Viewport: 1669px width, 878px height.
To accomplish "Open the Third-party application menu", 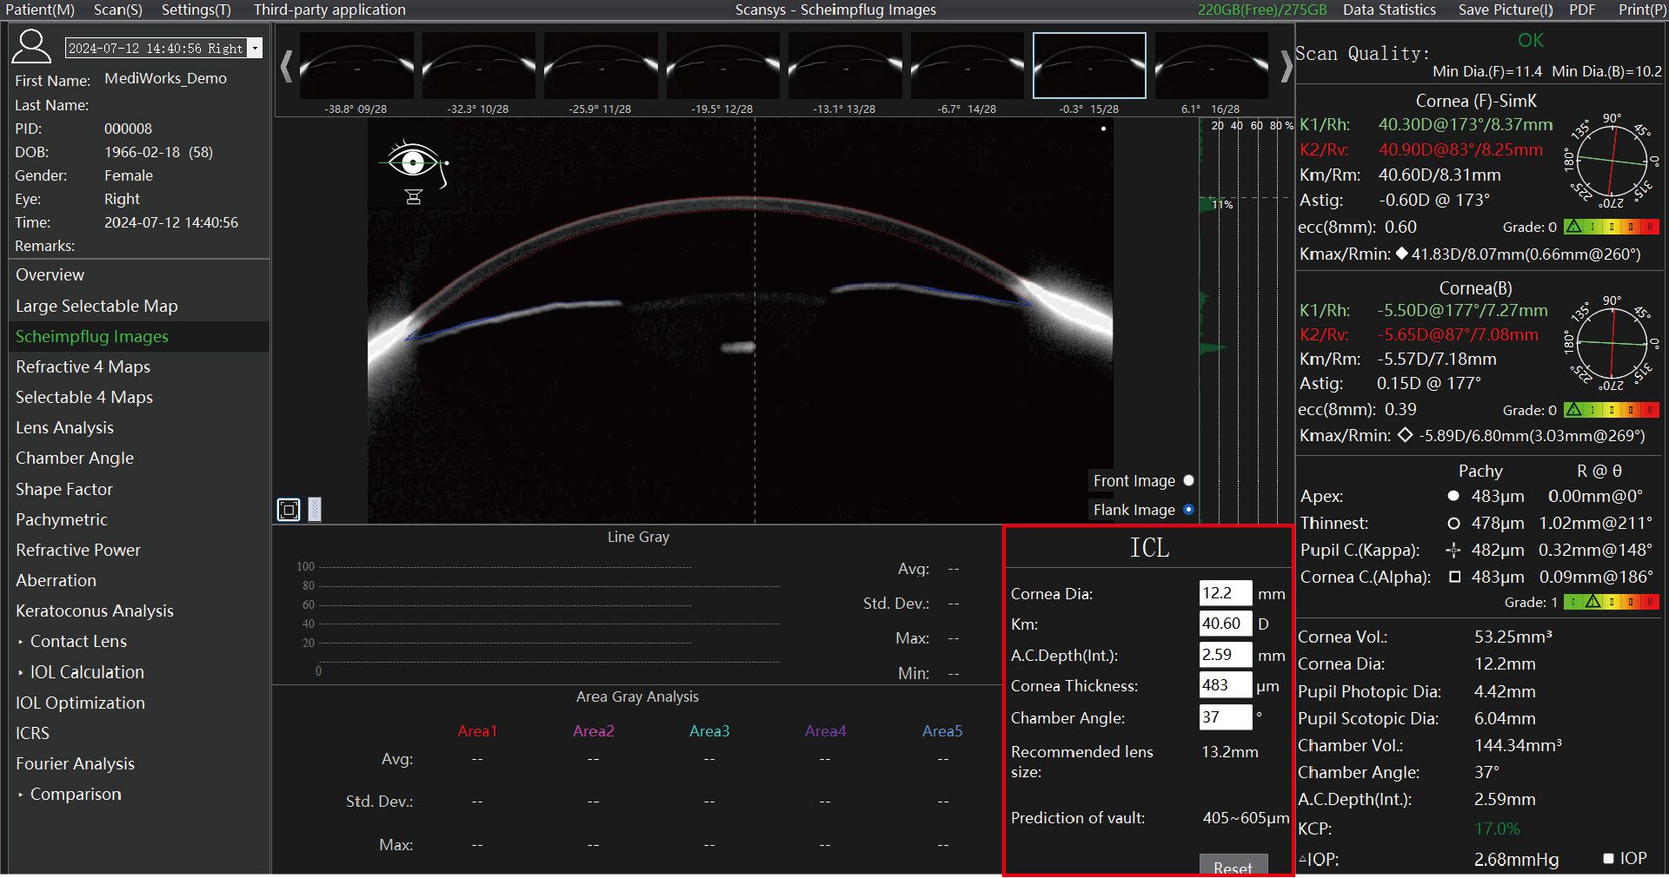I will 329,10.
